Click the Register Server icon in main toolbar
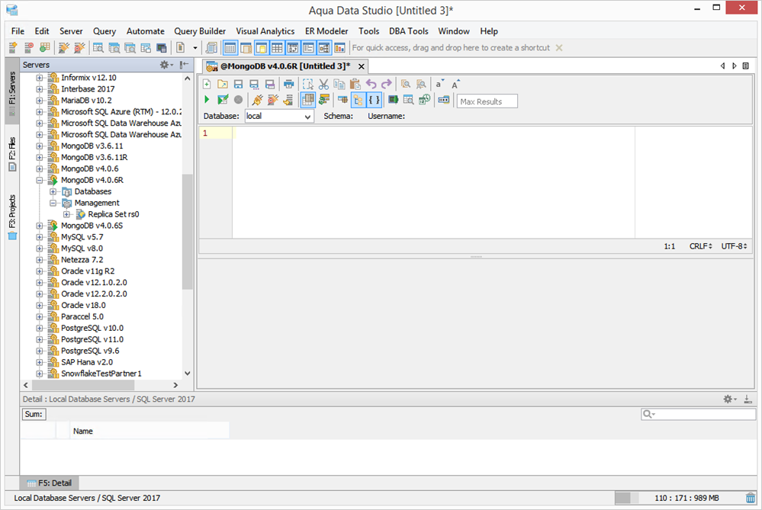The width and height of the screenshot is (762, 510). (x=13, y=47)
